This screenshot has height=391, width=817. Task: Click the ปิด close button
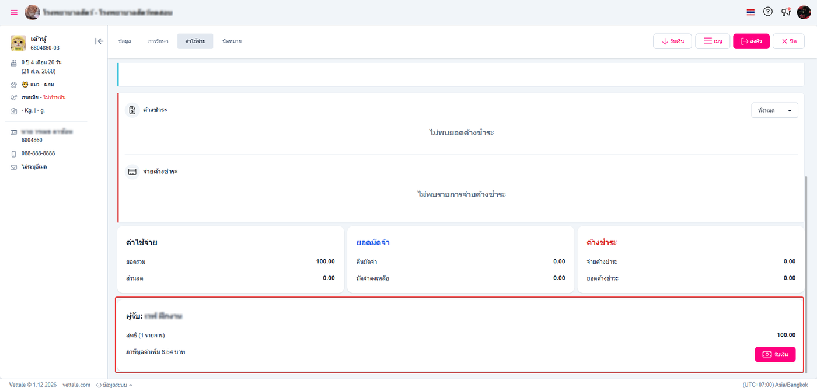coord(788,41)
